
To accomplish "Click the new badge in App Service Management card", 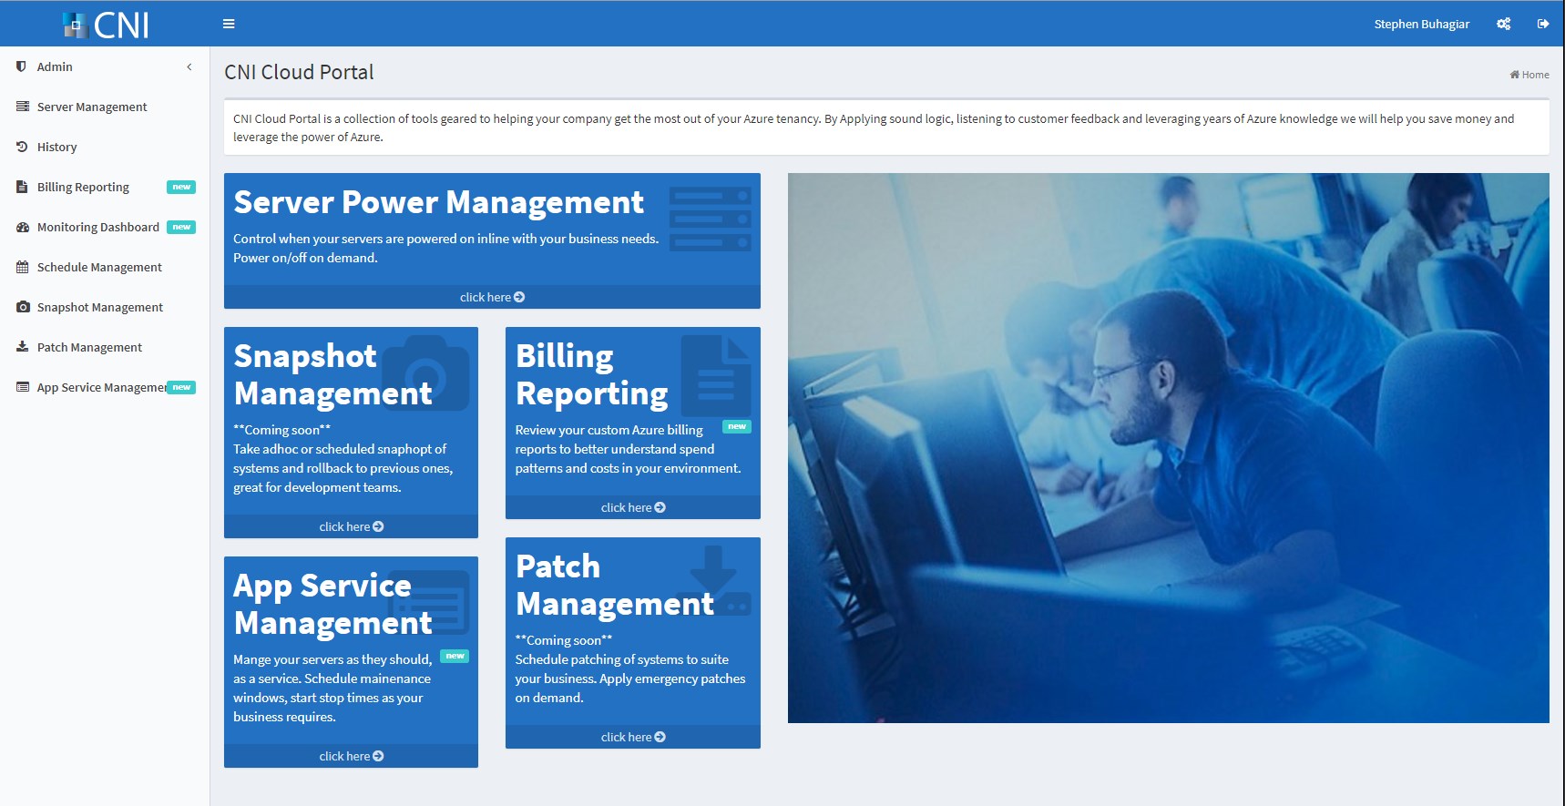I will click(x=455, y=656).
